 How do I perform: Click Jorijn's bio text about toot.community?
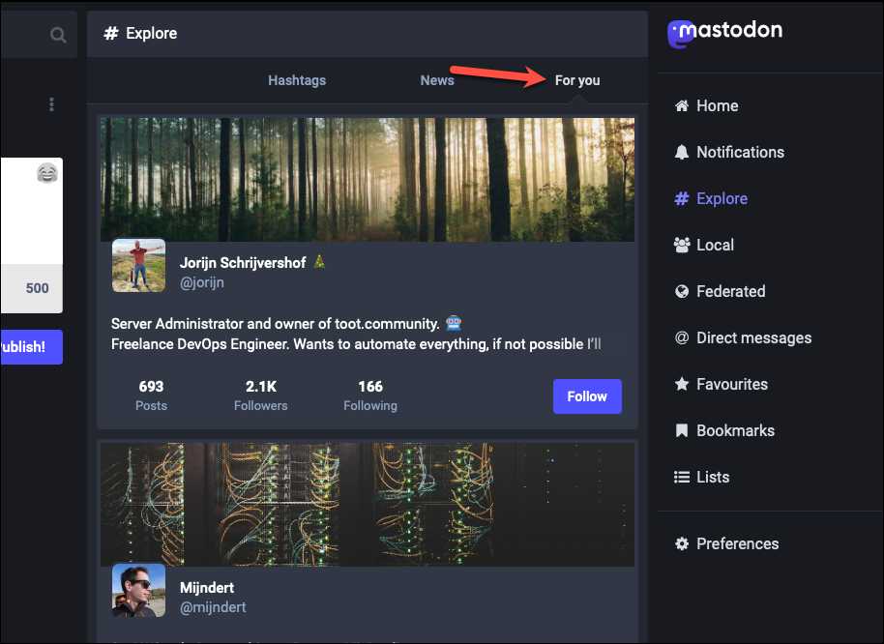(x=356, y=334)
